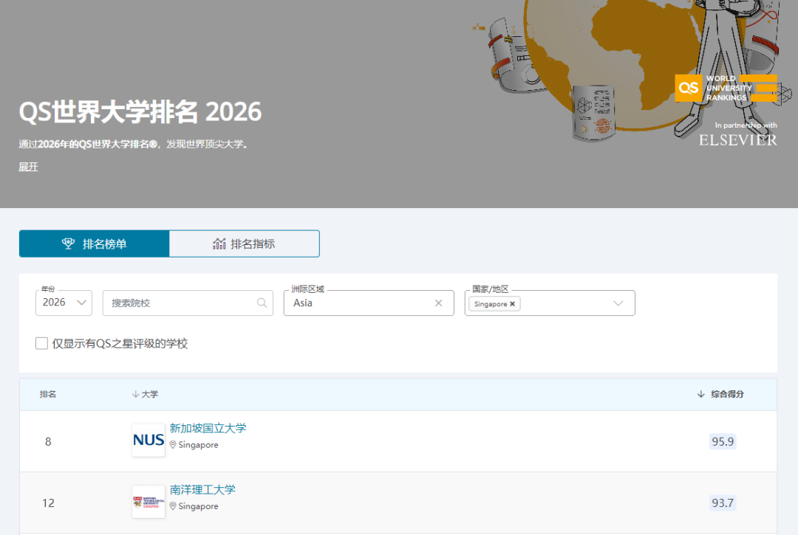This screenshot has height=535, width=798.
Task: Open the 年份 year dropdown
Action: 63,303
